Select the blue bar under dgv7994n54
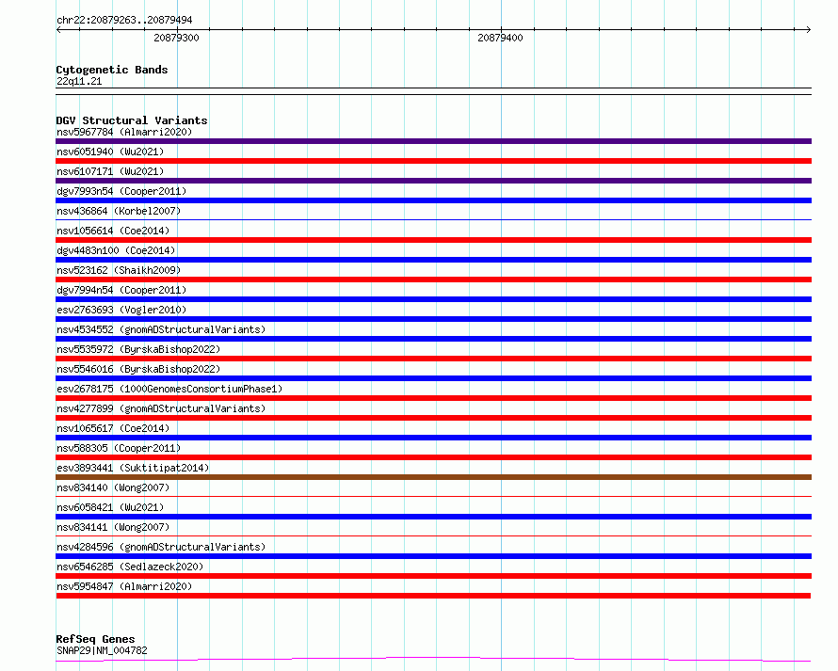This screenshot has height=671, width=838. pyautogui.click(x=433, y=299)
